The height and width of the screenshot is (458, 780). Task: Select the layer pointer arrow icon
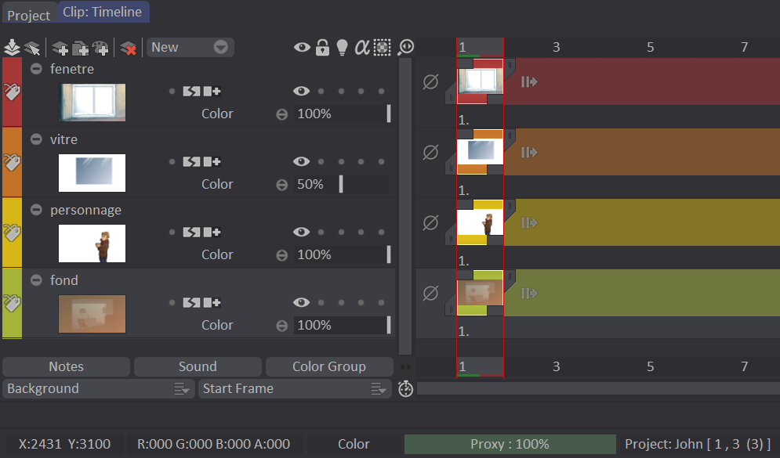click(x=33, y=47)
